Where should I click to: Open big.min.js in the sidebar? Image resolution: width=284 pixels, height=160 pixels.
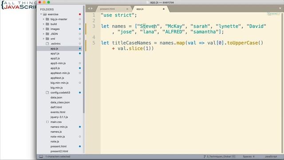[56, 88]
